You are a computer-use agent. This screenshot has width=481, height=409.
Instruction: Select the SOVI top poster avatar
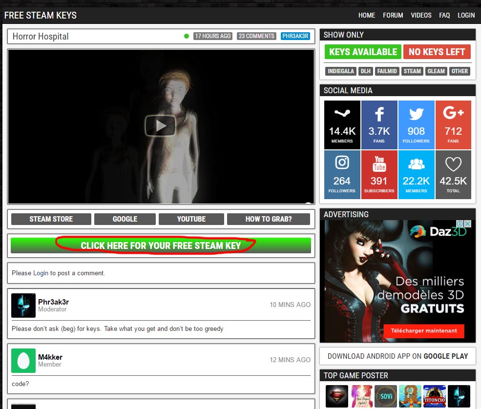pyautogui.click(x=386, y=396)
